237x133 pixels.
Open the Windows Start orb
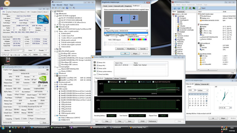[x=3, y=127]
